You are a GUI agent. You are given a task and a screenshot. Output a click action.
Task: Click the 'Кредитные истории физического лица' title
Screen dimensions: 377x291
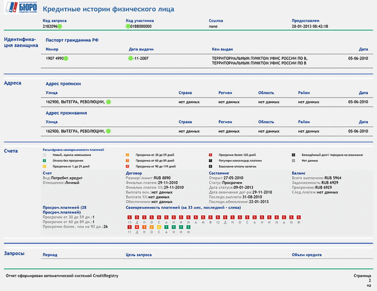pos(109,9)
